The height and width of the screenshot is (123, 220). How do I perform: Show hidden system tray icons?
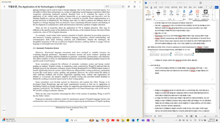pyautogui.click(x=176, y=120)
